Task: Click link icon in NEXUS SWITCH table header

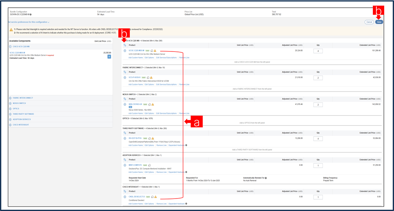Action: tap(125, 99)
